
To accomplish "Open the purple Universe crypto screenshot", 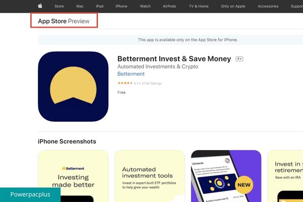I will [226, 176].
